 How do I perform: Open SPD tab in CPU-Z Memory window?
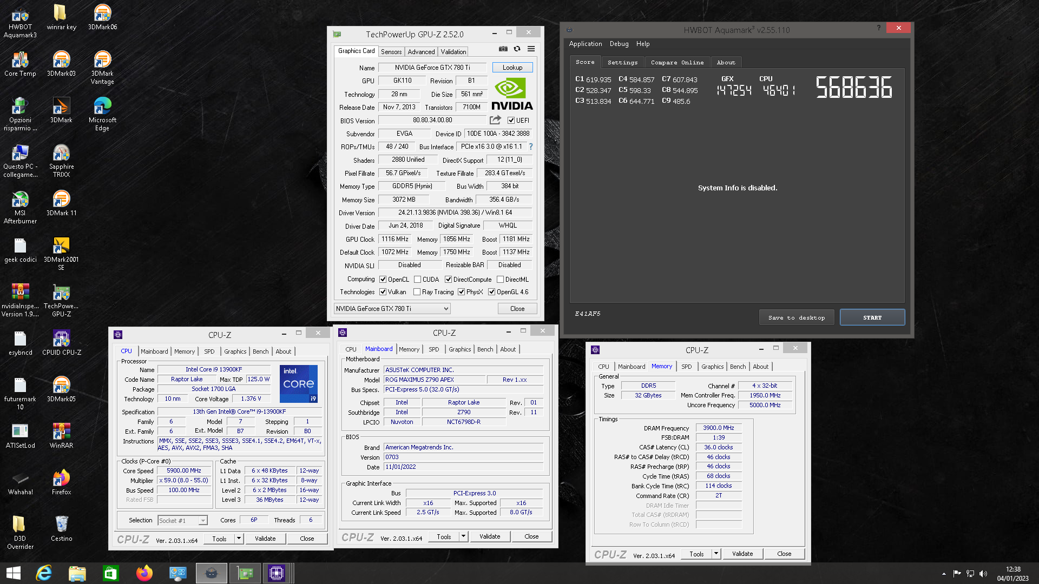pos(686,367)
